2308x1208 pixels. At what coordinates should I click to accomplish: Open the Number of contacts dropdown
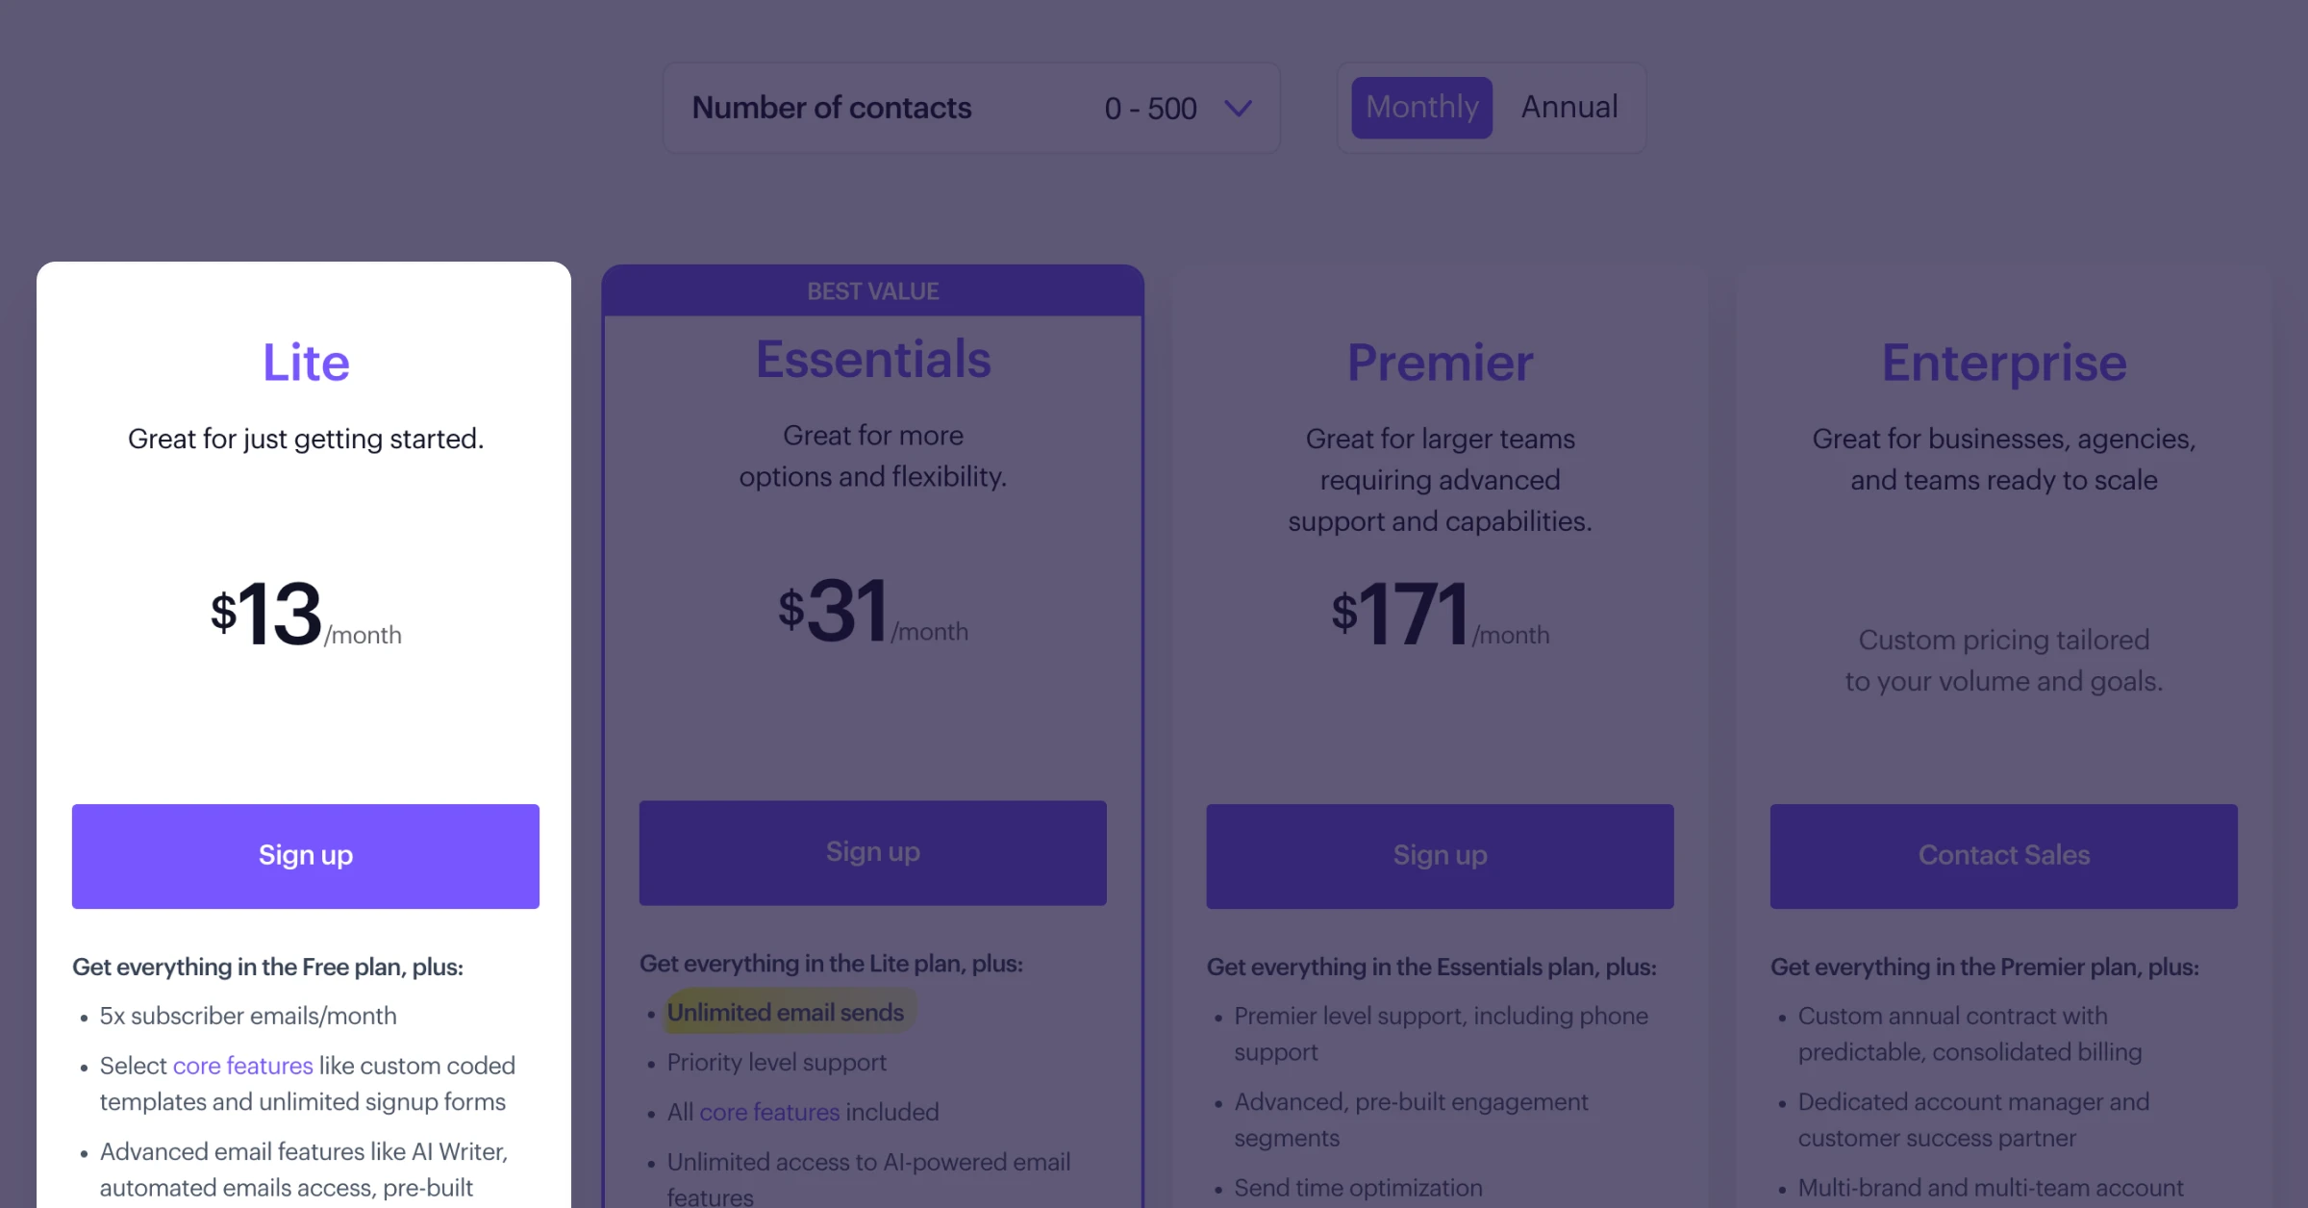(x=971, y=108)
